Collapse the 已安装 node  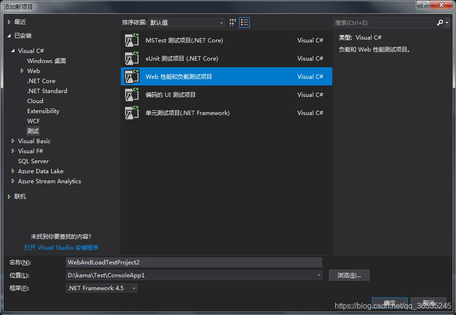coord(9,36)
